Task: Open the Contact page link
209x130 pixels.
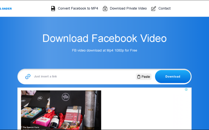Action: click(x=164, y=8)
